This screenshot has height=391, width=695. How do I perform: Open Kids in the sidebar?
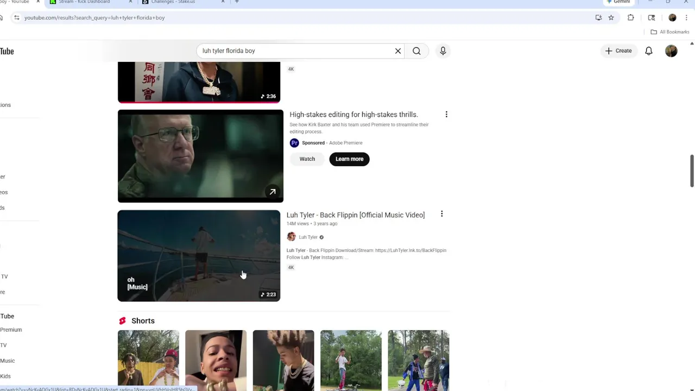point(5,376)
